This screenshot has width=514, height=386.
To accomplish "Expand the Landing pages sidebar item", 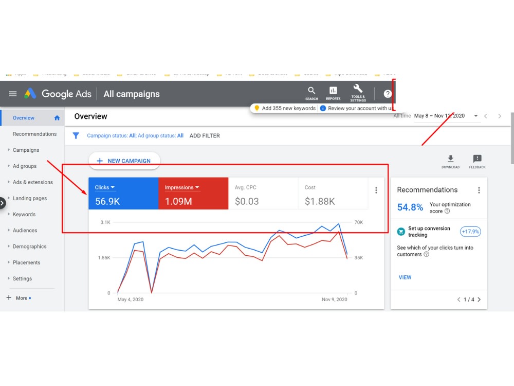I will 9,198.
